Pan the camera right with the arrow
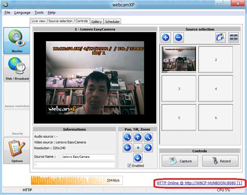 tap(148, 148)
